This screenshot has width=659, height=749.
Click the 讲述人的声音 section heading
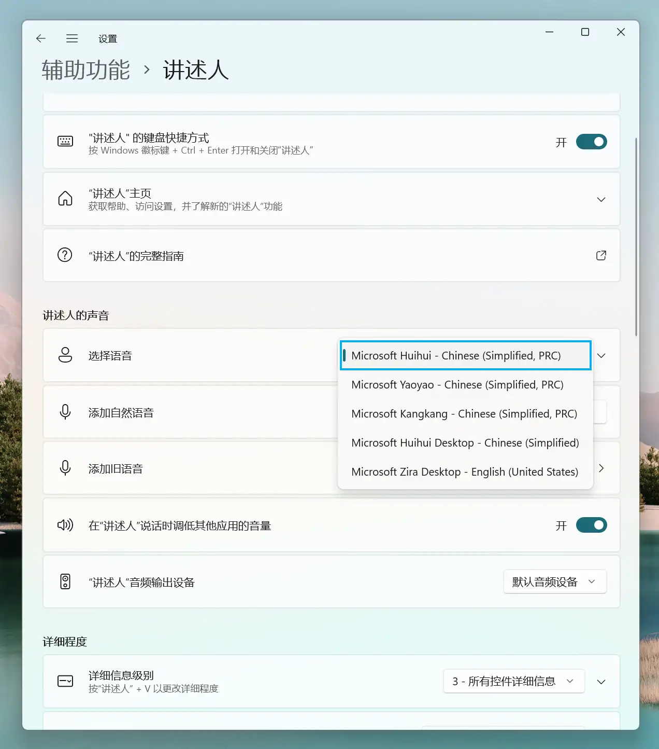[x=76, y=315]
